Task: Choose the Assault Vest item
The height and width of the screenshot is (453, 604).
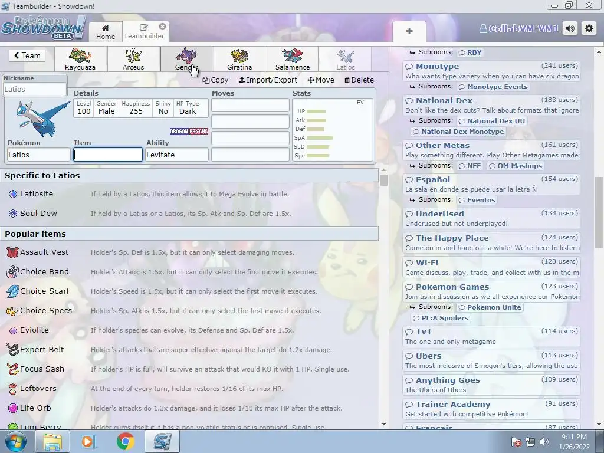Action: click(189, 252)
